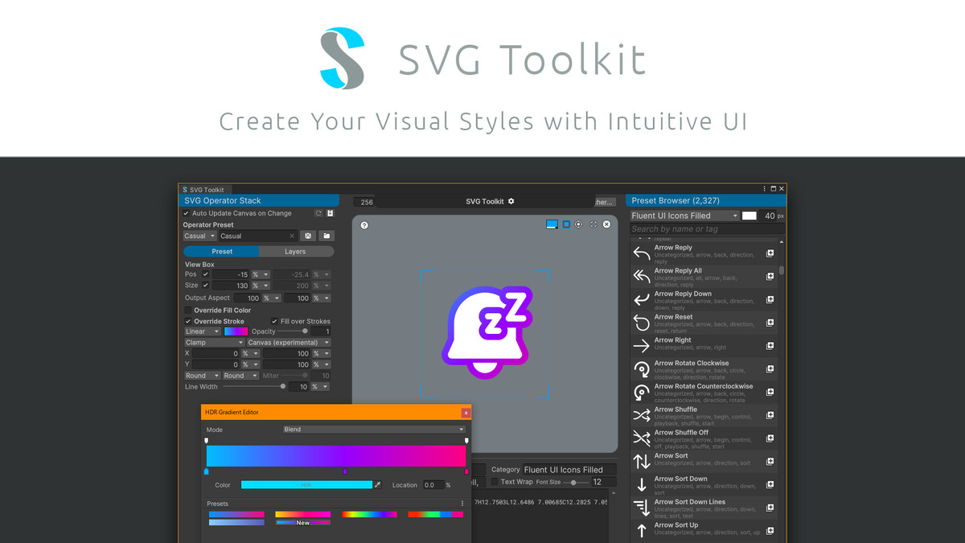
Task: Enable Override Fill Color
Action: [188, 310]
